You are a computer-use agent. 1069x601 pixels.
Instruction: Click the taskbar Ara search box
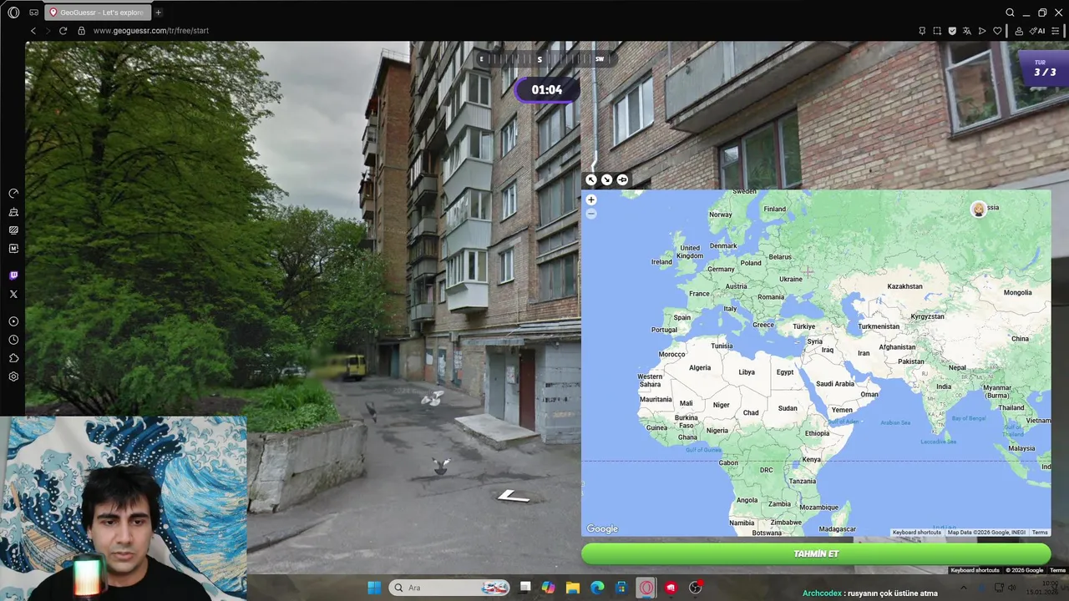click(450, 588)
